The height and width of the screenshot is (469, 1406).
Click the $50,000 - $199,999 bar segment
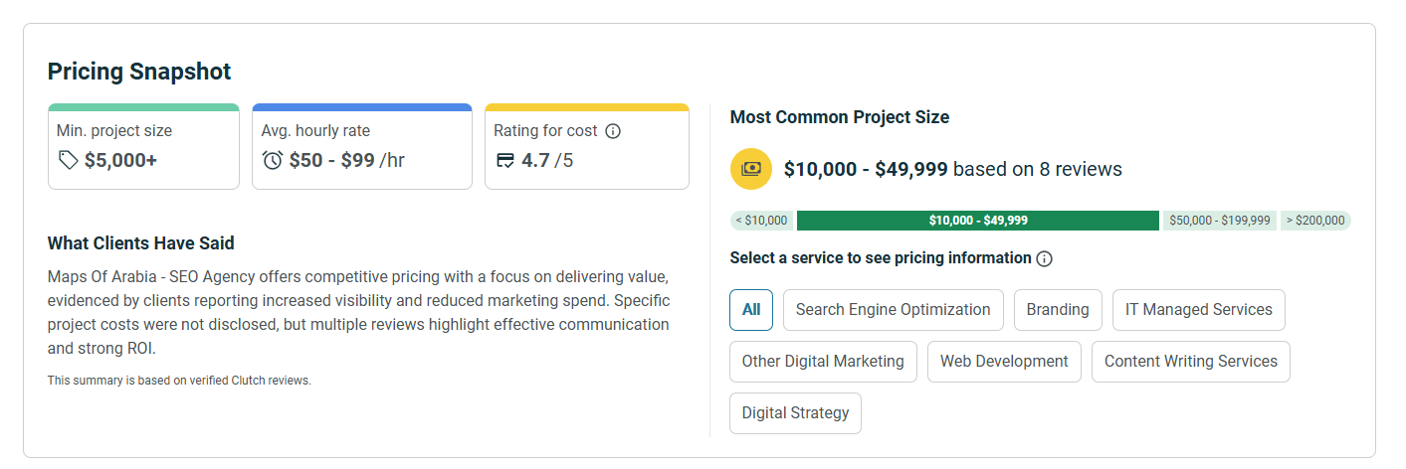click(x=1220, y=221)
